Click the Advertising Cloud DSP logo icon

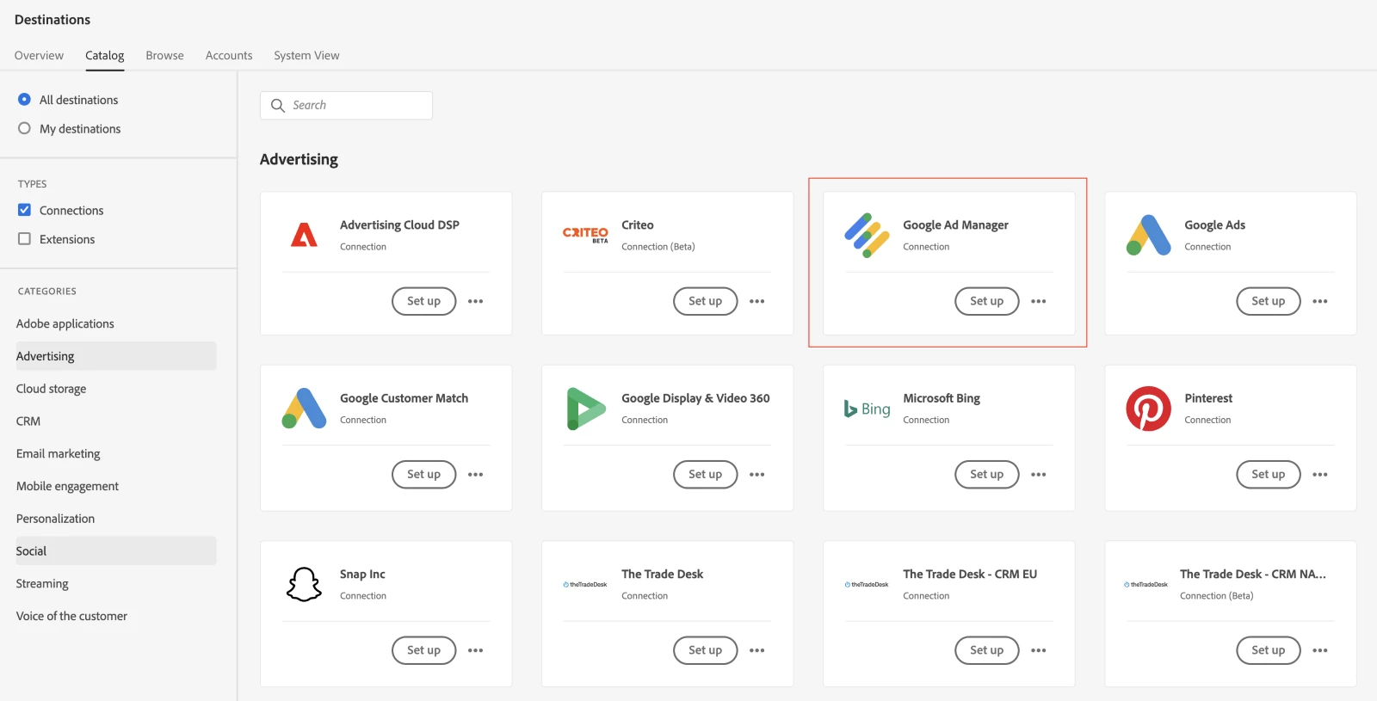click(304, 235)
